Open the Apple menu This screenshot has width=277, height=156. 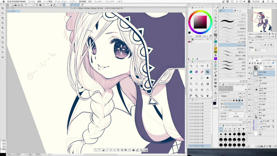coord(3,1)
